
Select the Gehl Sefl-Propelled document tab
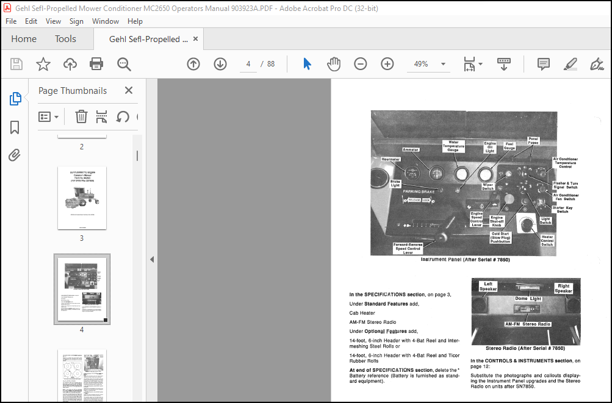click(148, 39)
